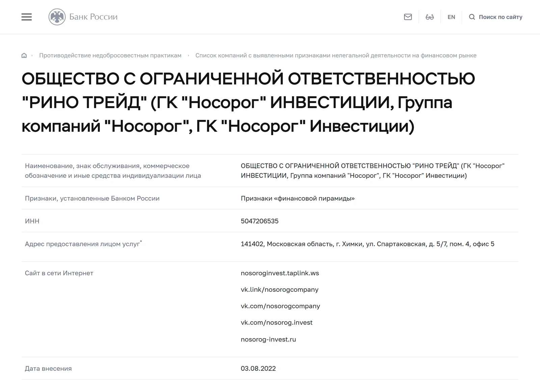Open the envelope contact icon
The width and height of the screenshot is (540, 380).
[x=408, y=17]
